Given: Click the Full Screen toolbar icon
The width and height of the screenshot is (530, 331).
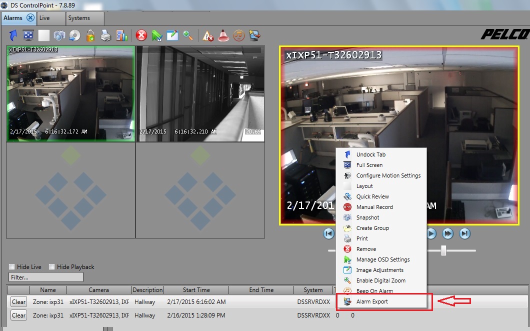Looking at the screenshot, I should (x=28, y=35).
